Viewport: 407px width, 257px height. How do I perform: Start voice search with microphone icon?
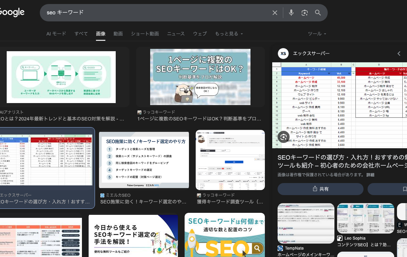pyautogui.click(x=291, y=13)
